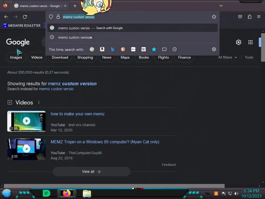This screenshot has width=265, height=199.
Task: Select 'memz custon versio — Search with Google' suggestion
Action: [x=132, y=28]
